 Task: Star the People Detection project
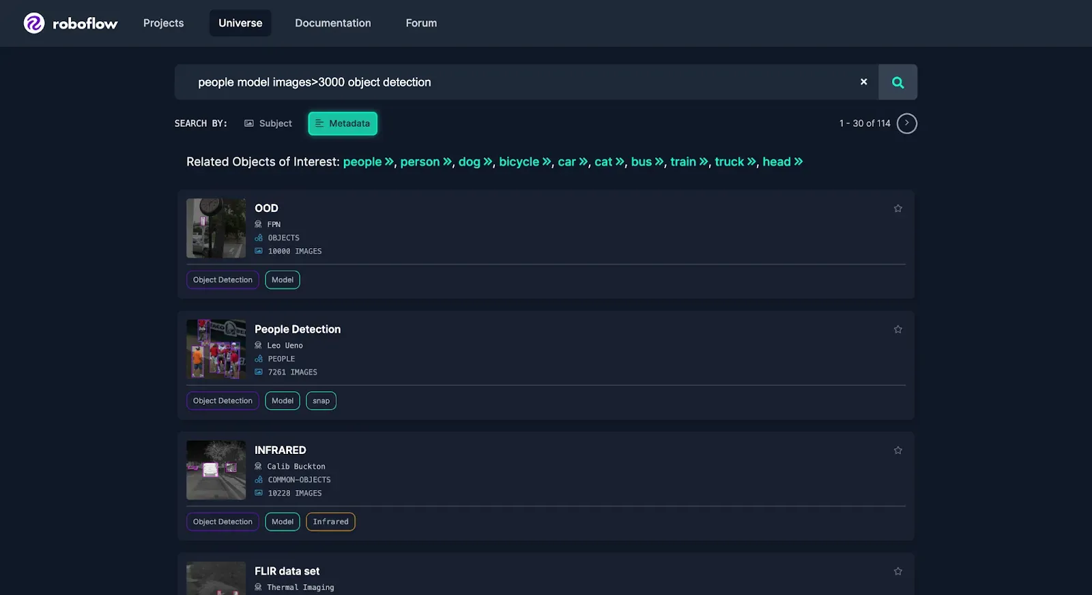(897, 329)
